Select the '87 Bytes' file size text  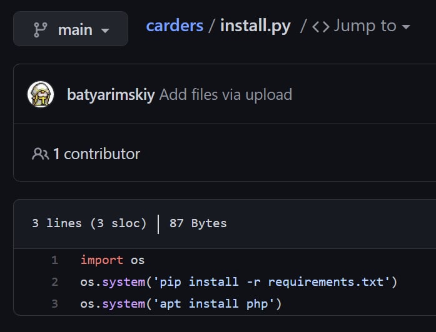[x=198, y=223]
